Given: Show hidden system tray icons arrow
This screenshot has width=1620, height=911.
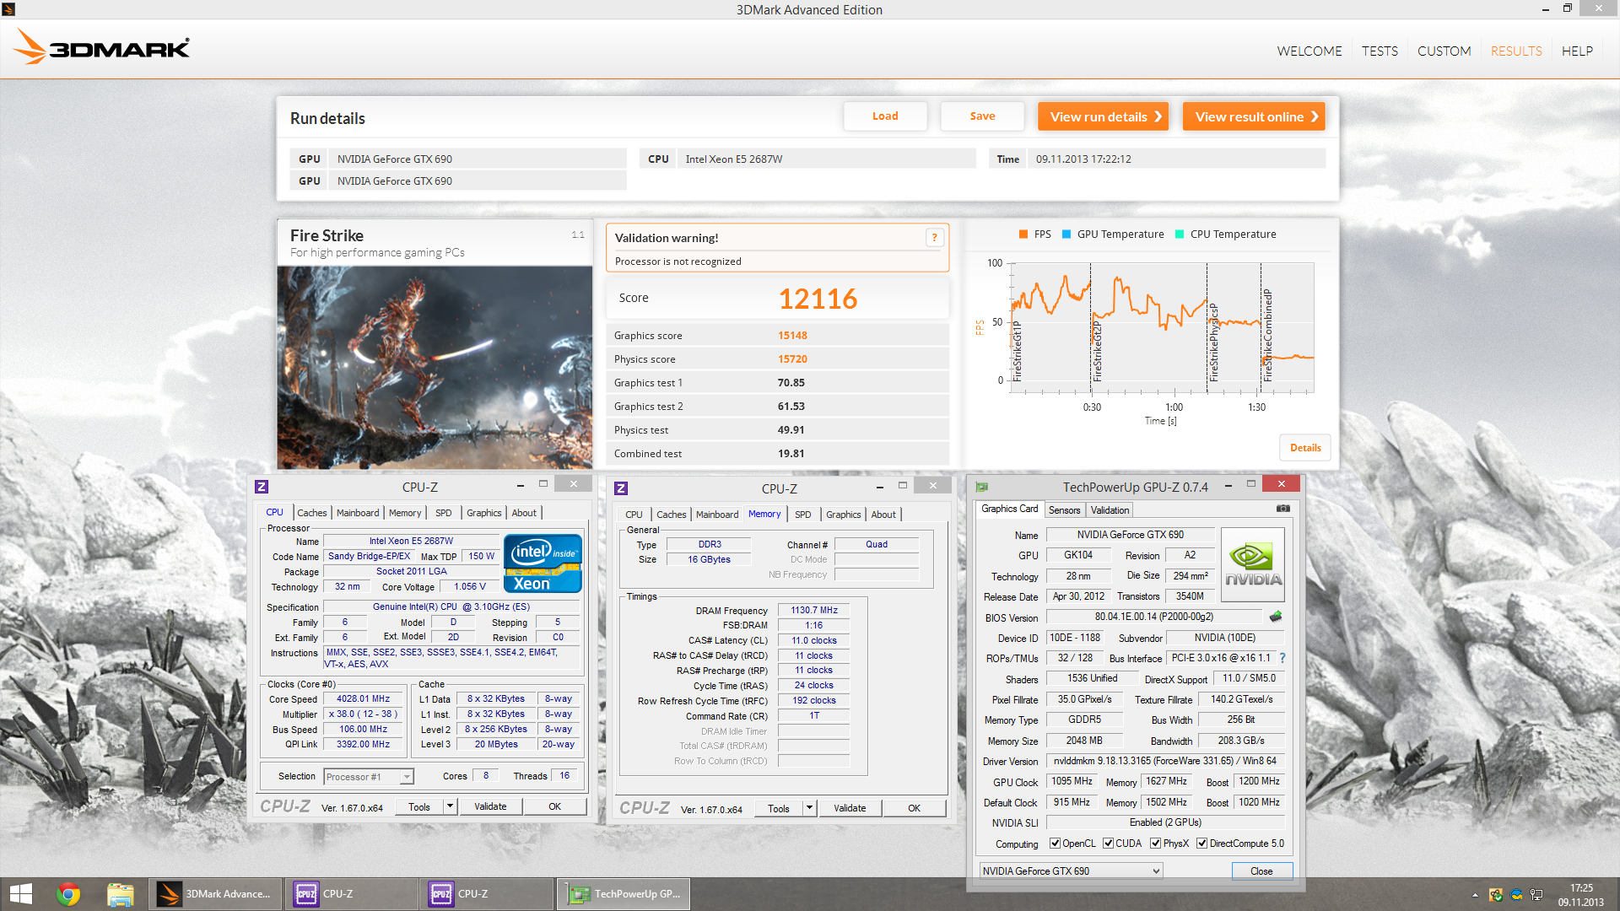Looking at the screenshot, I should [x=1475, y=895].
